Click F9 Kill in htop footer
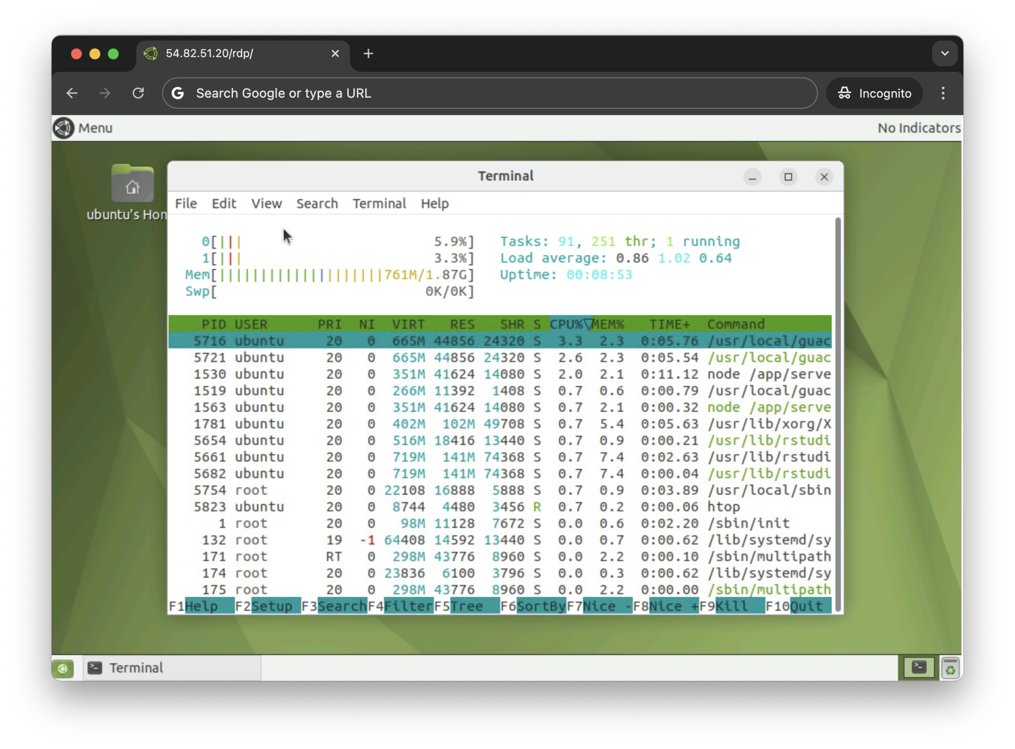Viewport: 1015px width, 749px height. tap(732, 606)
